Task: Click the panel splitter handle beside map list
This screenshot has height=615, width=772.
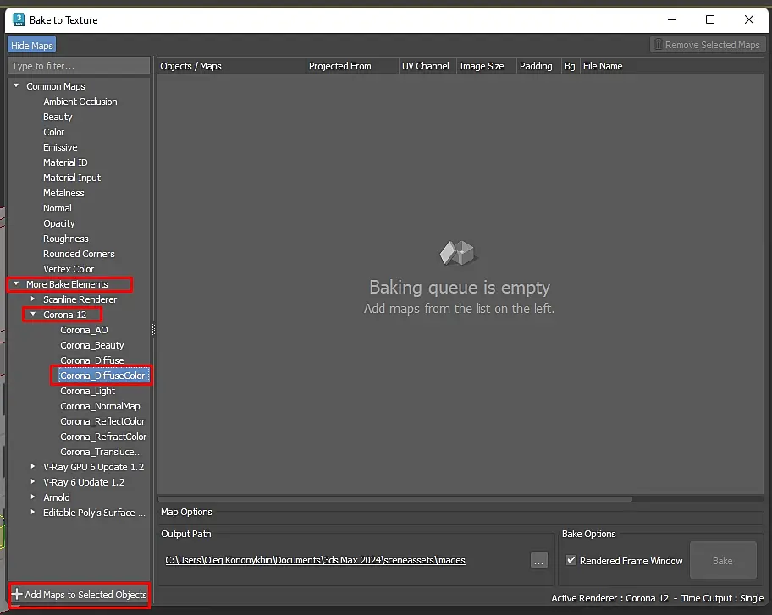Action: [153, 330]
